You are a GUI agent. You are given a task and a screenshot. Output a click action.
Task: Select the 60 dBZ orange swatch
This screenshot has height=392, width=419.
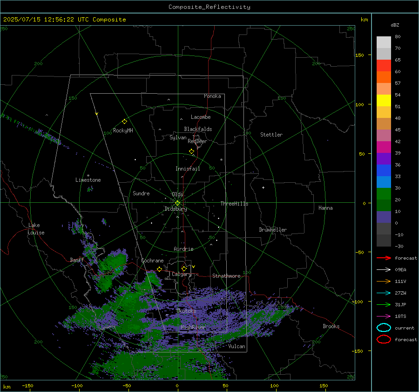pos(384,77)
